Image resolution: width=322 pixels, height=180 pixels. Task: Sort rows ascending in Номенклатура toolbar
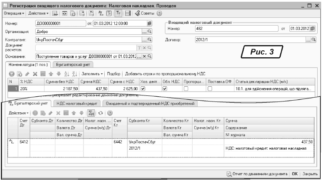click(x=64, y=73)
